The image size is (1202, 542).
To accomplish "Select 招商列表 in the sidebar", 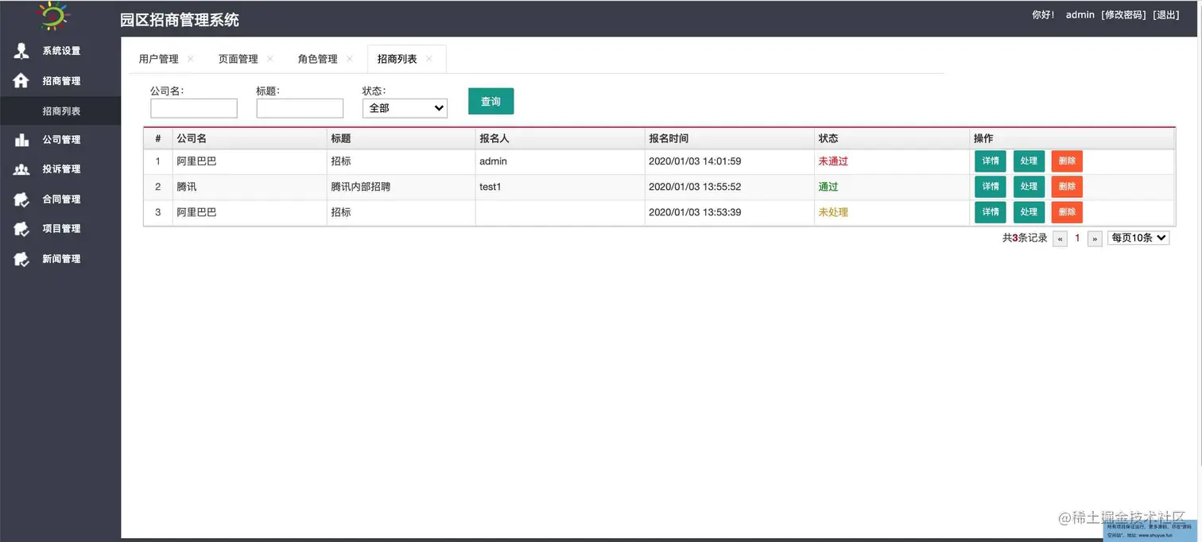I will [x=60, y=111].
